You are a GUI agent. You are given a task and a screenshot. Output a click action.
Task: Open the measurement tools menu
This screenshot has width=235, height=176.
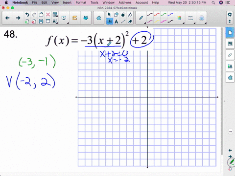point(55,22)
